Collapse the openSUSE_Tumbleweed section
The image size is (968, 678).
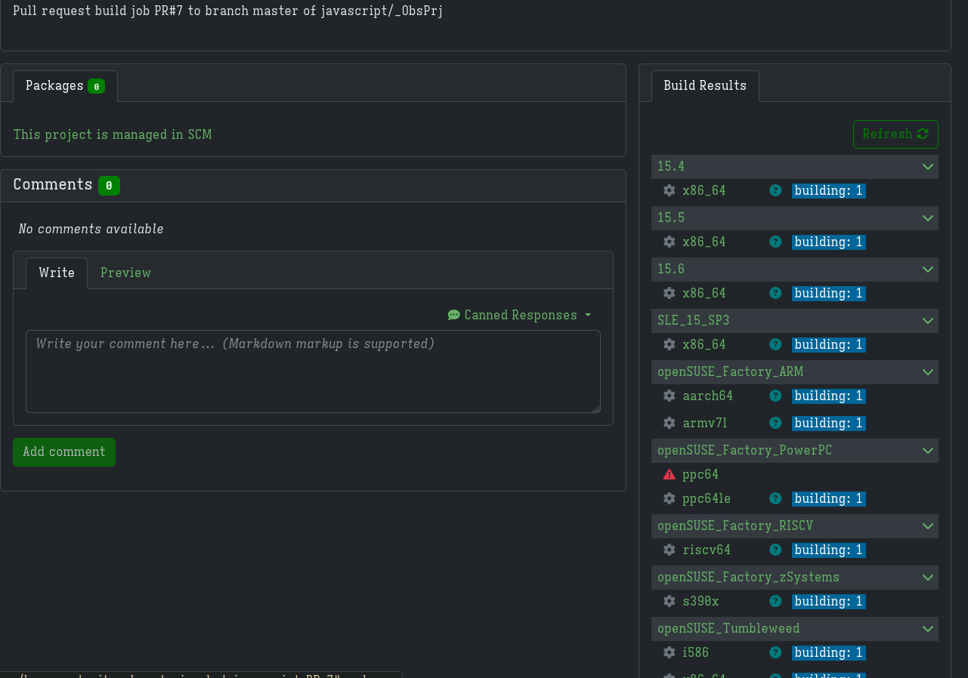pyautogui.click(x=928, y=629)
